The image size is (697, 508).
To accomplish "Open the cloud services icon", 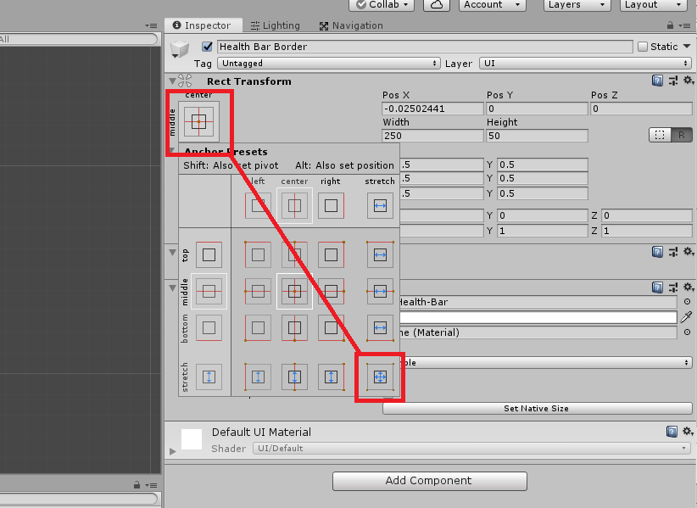I will [x=436, y=5].
